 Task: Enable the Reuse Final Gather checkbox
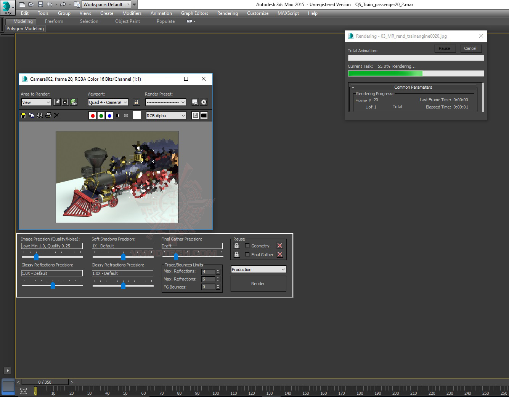pos(247,255)
